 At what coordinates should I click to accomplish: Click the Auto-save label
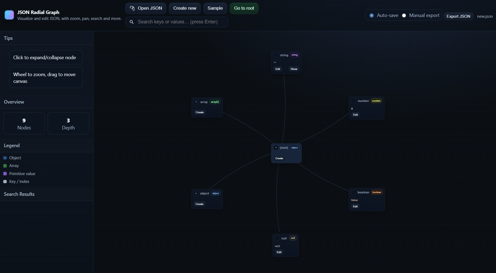pos(387,16)
